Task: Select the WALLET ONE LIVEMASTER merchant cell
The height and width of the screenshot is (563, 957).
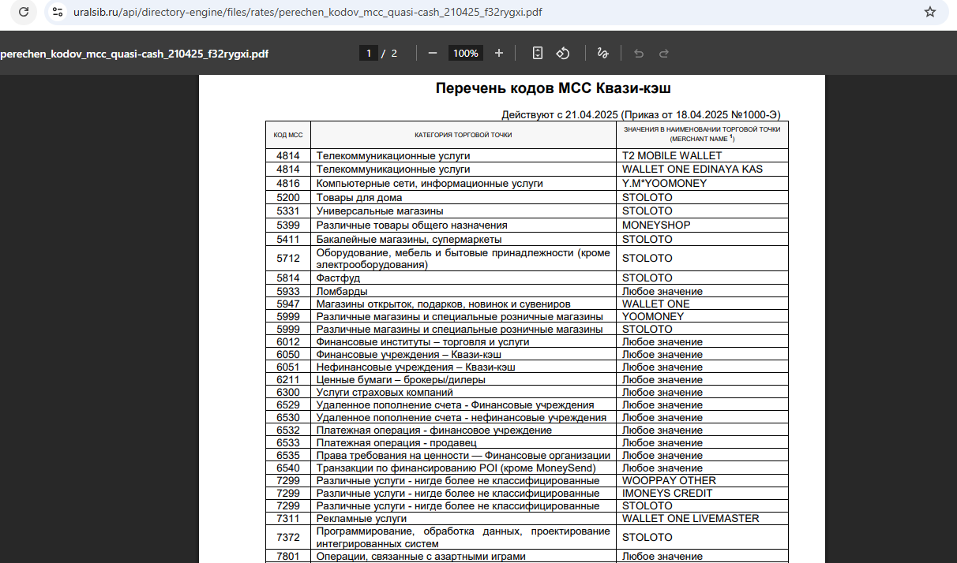Action: (690, 519)
